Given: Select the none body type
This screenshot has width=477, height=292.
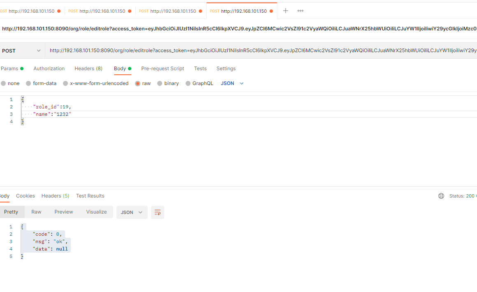Looking at the screenshot, I should point(10,83).
